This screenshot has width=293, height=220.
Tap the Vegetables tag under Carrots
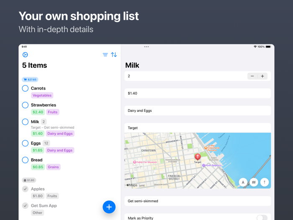(x=42, y=96)
